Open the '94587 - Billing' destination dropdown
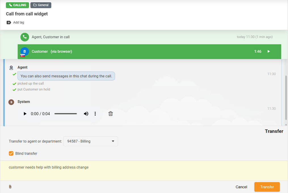 tap(91, 141)
